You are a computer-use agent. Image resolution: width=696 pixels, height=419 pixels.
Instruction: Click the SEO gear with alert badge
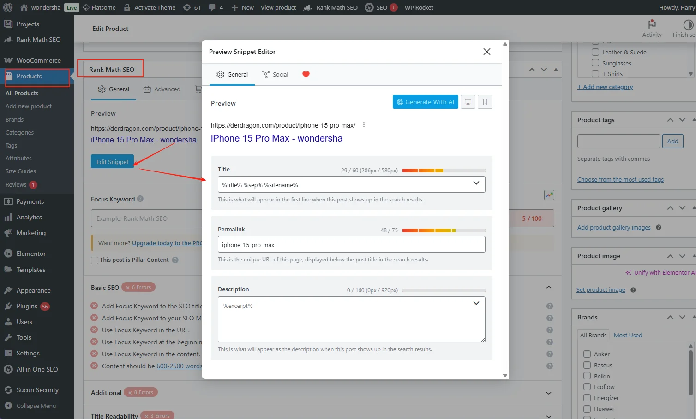tap(369, 7)
